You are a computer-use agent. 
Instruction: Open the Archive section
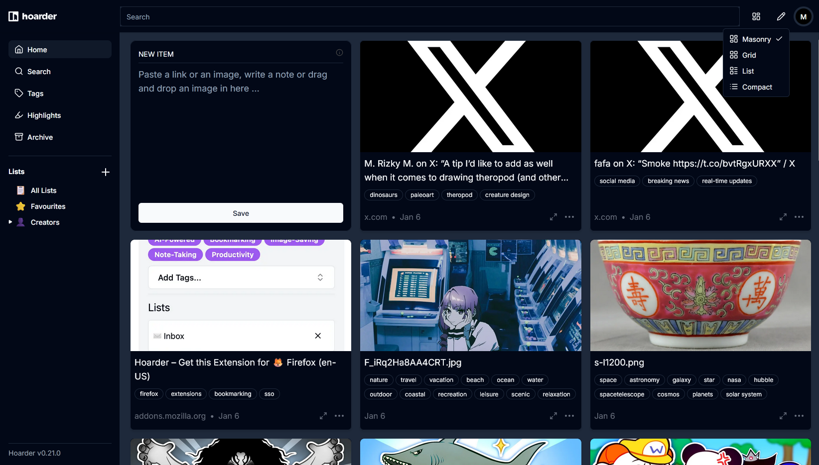tap(40, 137)
